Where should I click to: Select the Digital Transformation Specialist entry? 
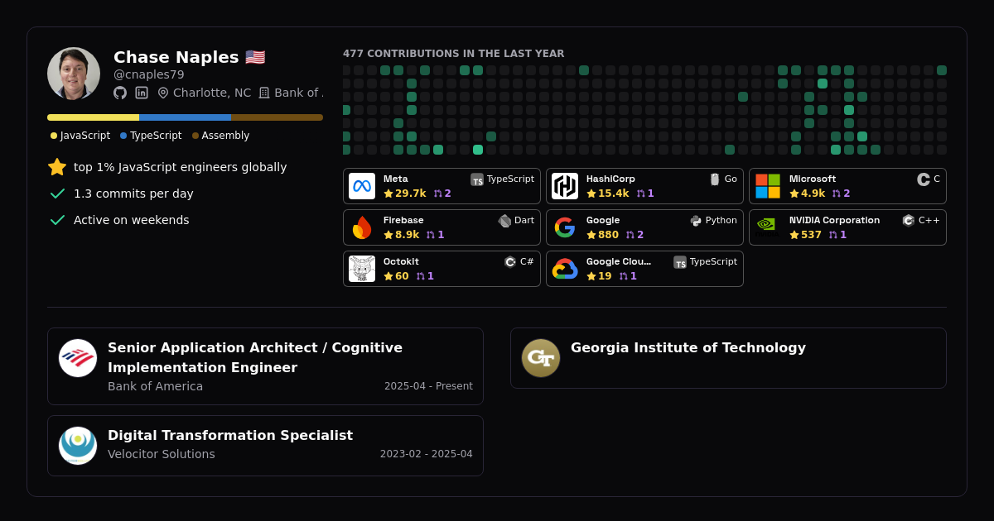point(265,446)
